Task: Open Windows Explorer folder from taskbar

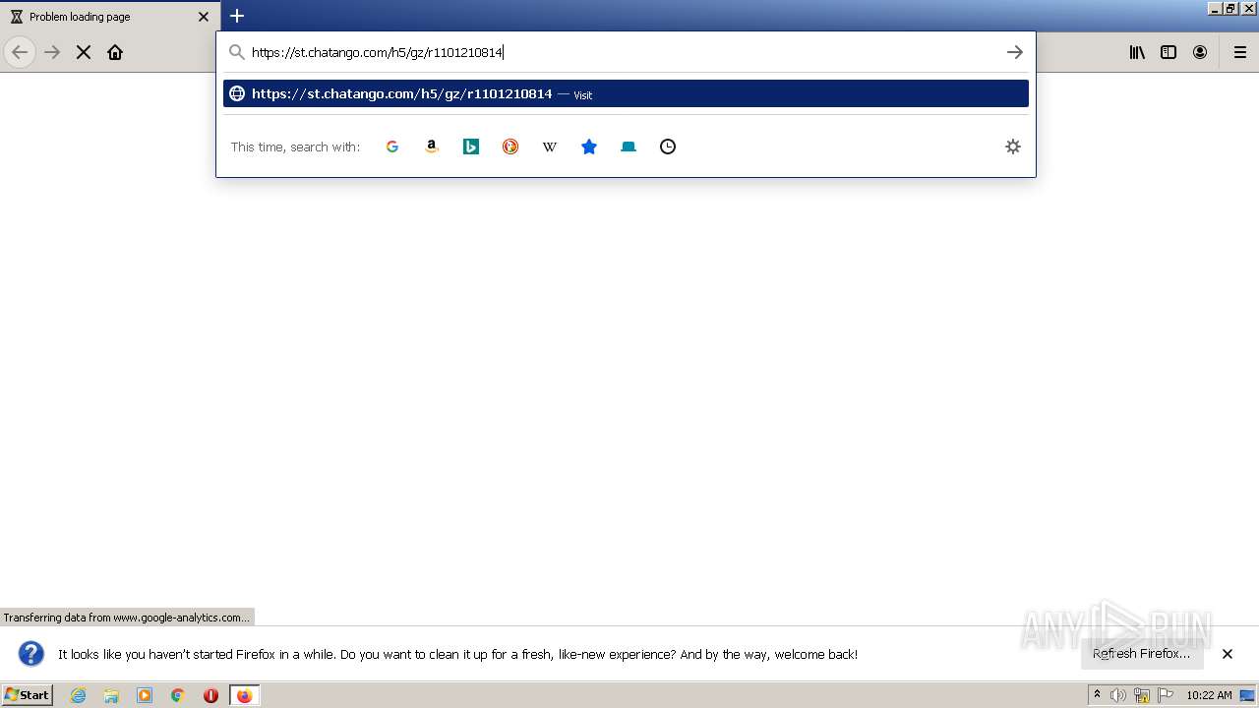Action: click(x=111, y=695)
